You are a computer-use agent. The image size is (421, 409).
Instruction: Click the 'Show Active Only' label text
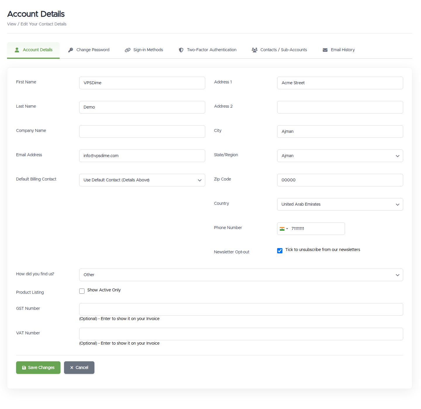[104, 290]
